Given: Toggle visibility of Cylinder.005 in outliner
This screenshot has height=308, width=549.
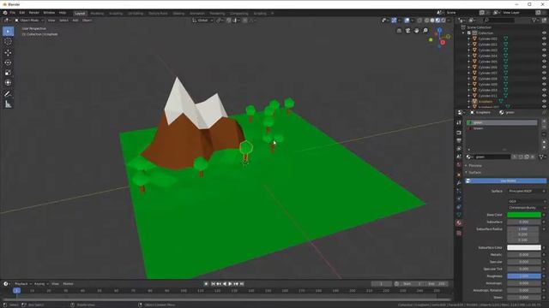Looking at the screenshot, I should click(x=544, y=62).
